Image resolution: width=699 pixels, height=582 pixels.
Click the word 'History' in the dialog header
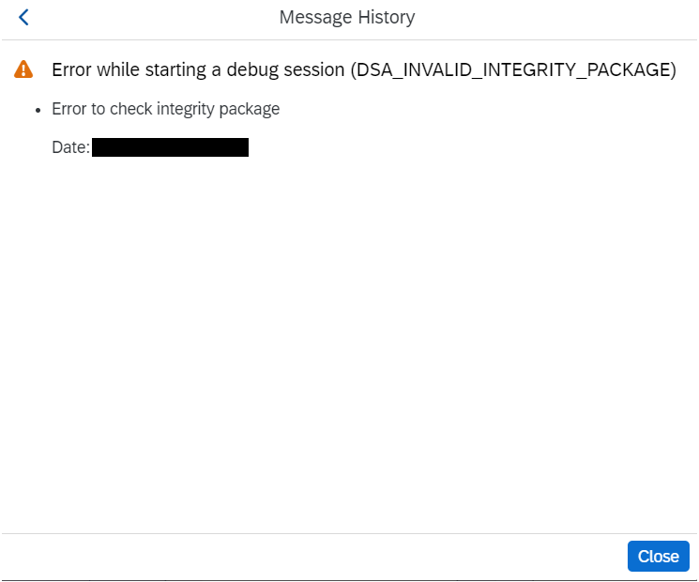tap(387, 18)
